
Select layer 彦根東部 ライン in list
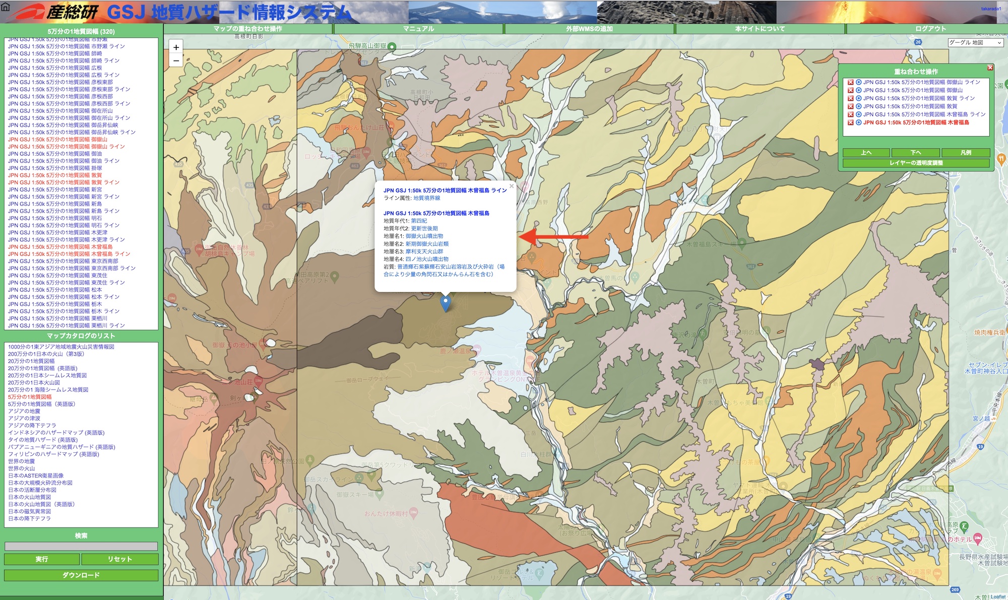[69, 89]
